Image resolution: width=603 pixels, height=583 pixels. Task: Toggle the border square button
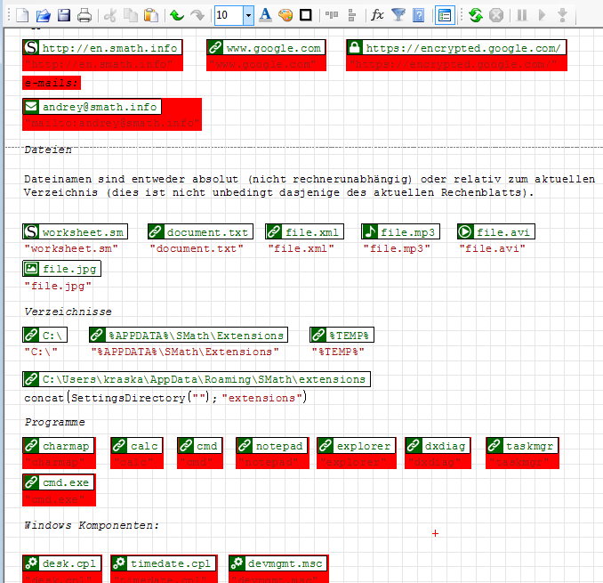[306, 15]
